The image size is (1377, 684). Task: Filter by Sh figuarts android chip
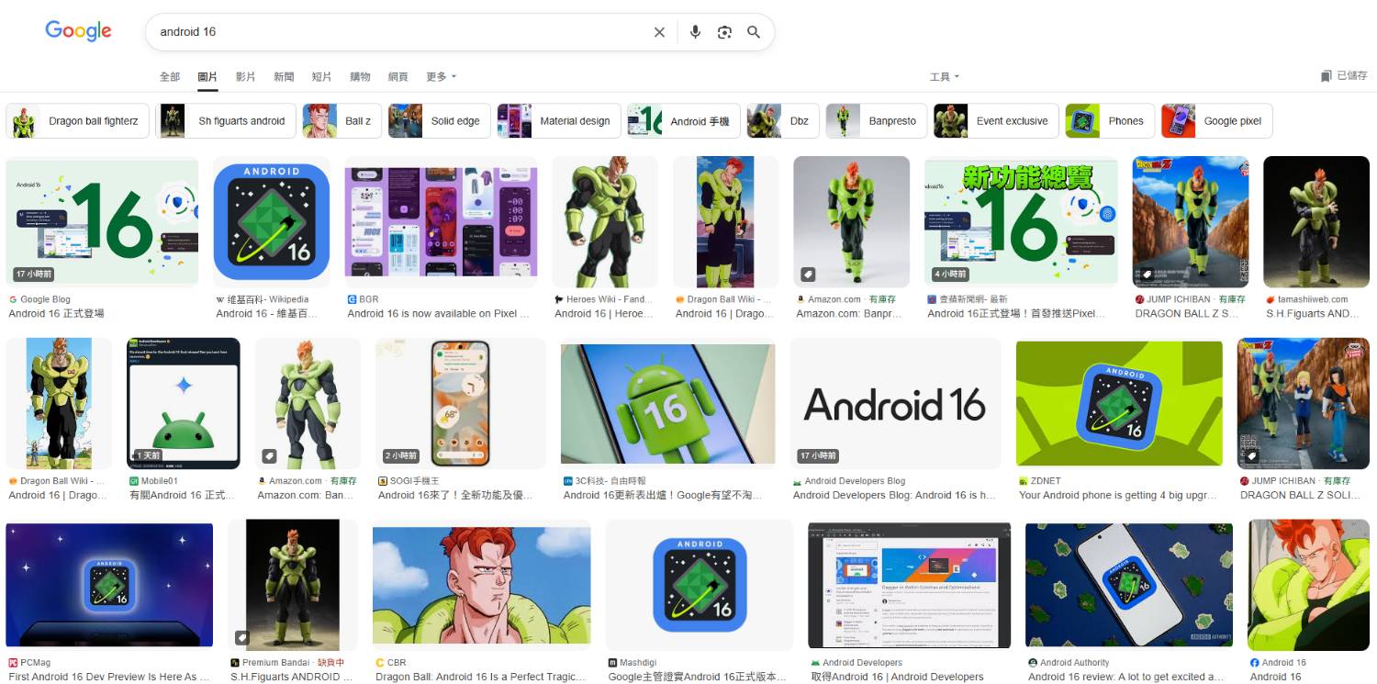(225, 121)
